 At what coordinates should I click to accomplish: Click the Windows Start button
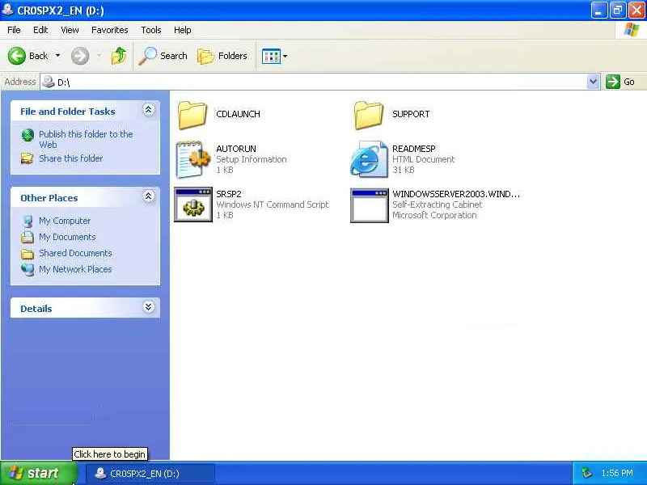coord(39,473)
